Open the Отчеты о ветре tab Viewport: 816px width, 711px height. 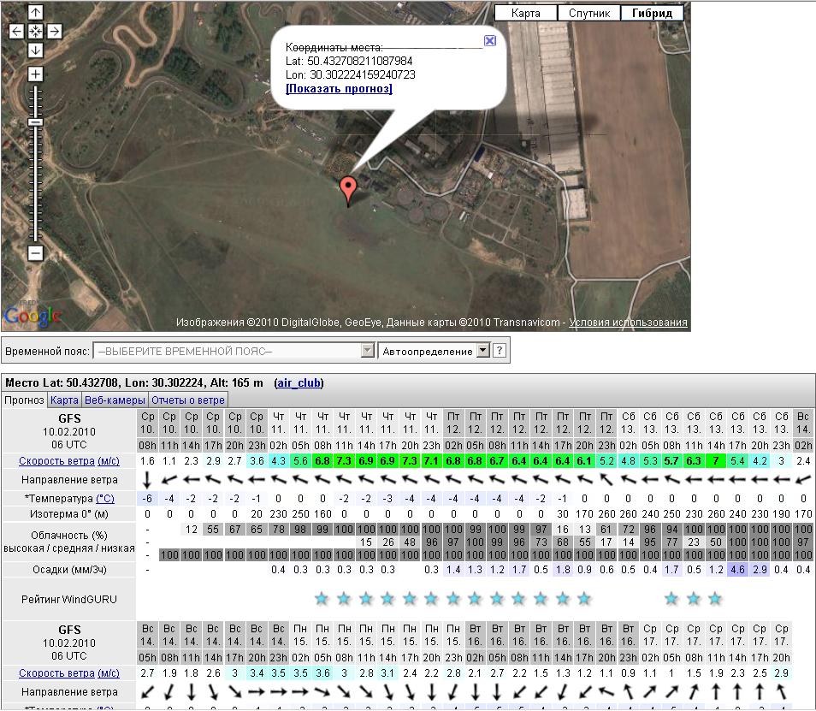click(188, 400)
